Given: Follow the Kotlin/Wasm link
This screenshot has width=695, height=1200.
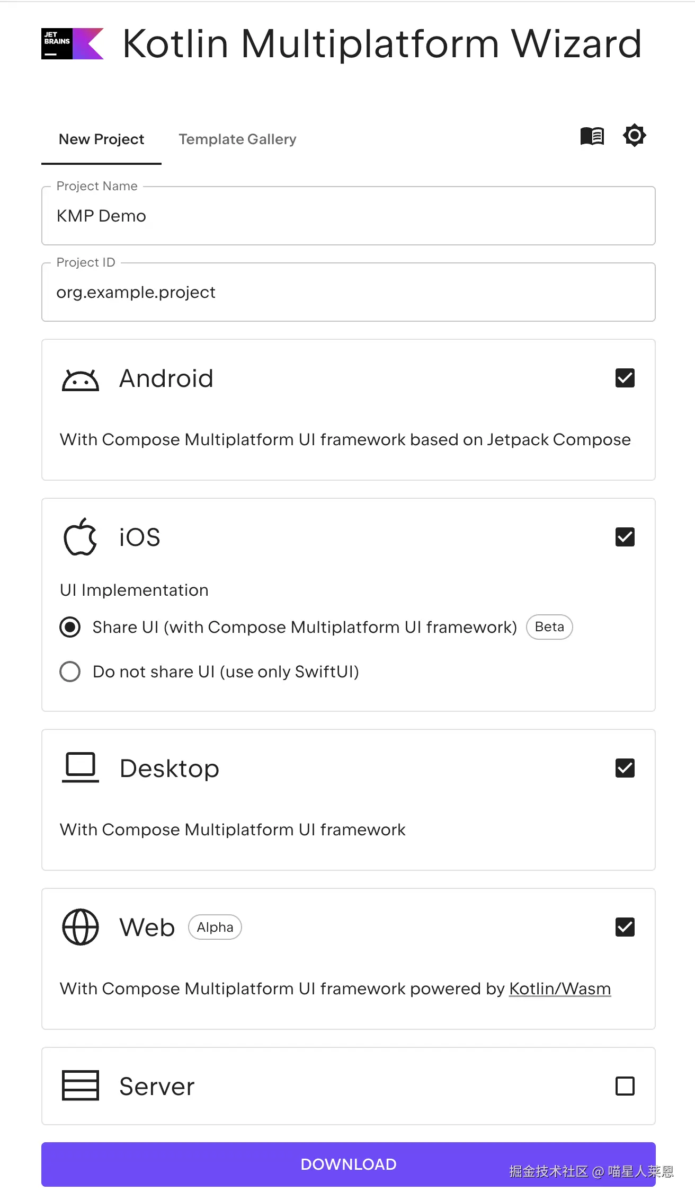Looking at the screenshot, I should pyautogui.click(x=560, y=989).
